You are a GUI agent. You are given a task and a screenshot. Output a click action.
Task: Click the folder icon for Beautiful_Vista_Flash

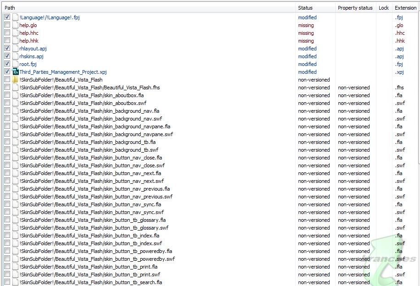click(15, 80)
